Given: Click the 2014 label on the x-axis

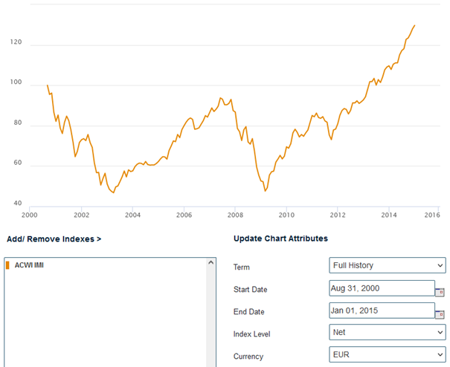Looking at the screenshot, I should tap(389, 215).
